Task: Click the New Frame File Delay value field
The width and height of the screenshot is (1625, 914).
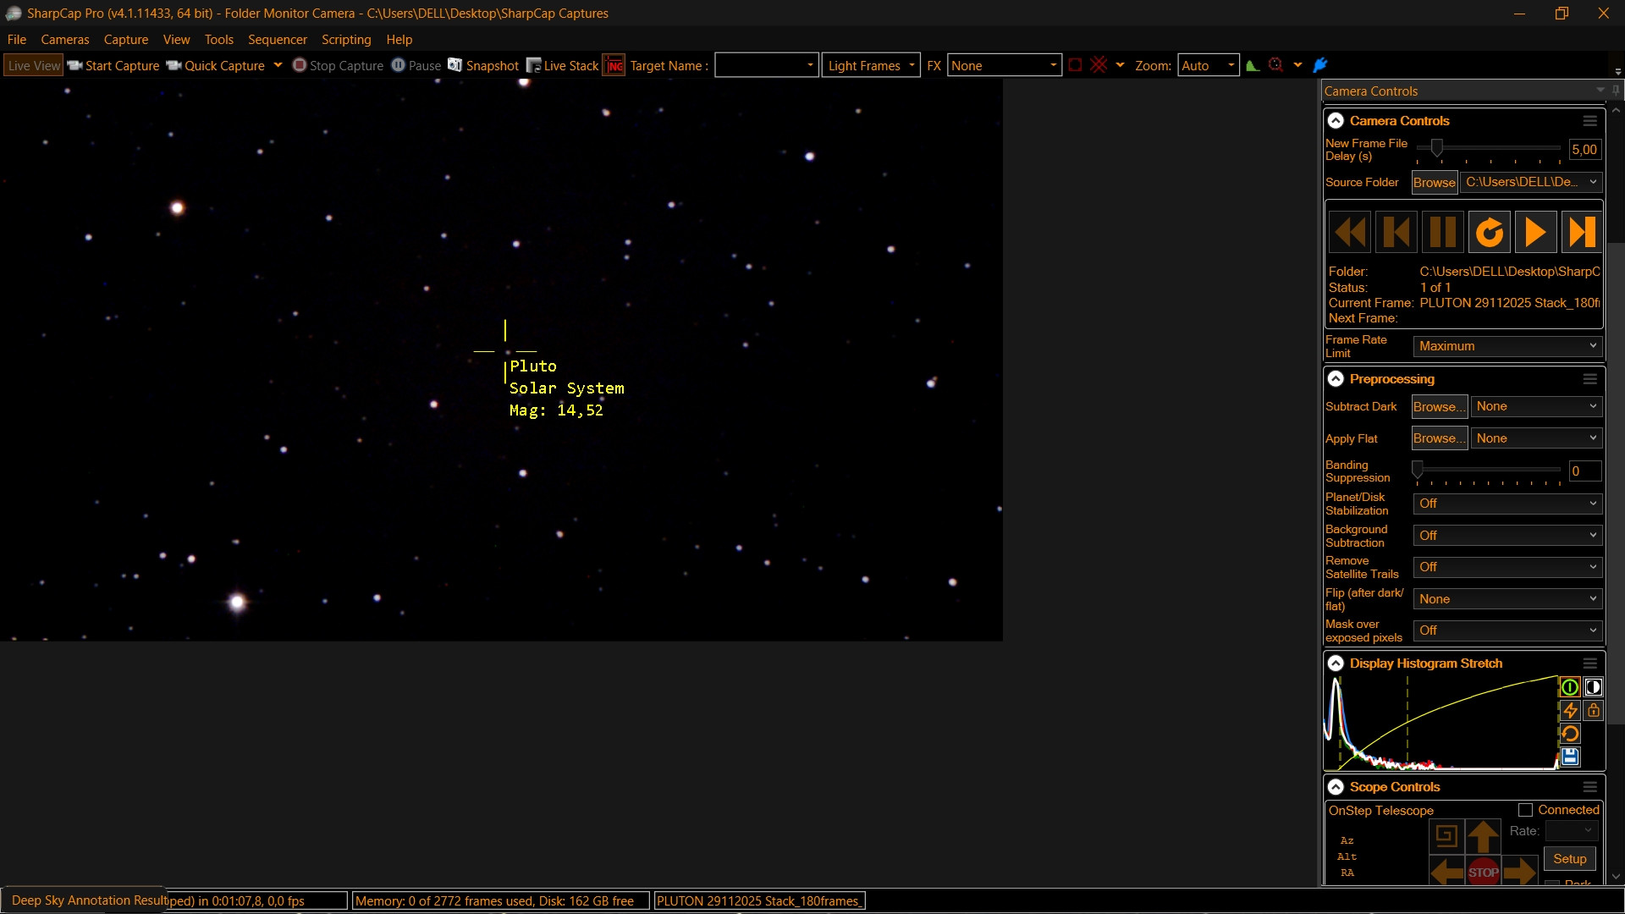Action: (1584, 150)
